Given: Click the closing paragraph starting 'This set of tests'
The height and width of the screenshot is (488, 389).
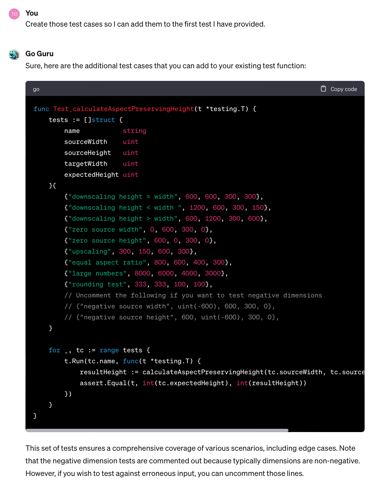Looking at the screenshot, I should coord(193,461).
